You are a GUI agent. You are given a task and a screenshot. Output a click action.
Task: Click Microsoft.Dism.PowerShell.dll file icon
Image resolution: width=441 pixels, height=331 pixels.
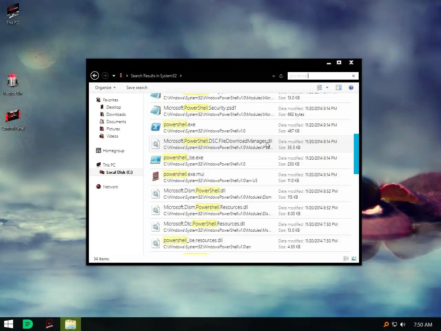pyautogui.click(x=156, y=194)
